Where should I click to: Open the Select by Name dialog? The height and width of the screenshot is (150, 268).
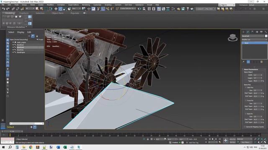point(41,9)
